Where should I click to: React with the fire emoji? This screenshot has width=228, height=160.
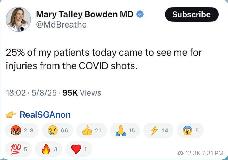tap(48, 149)
